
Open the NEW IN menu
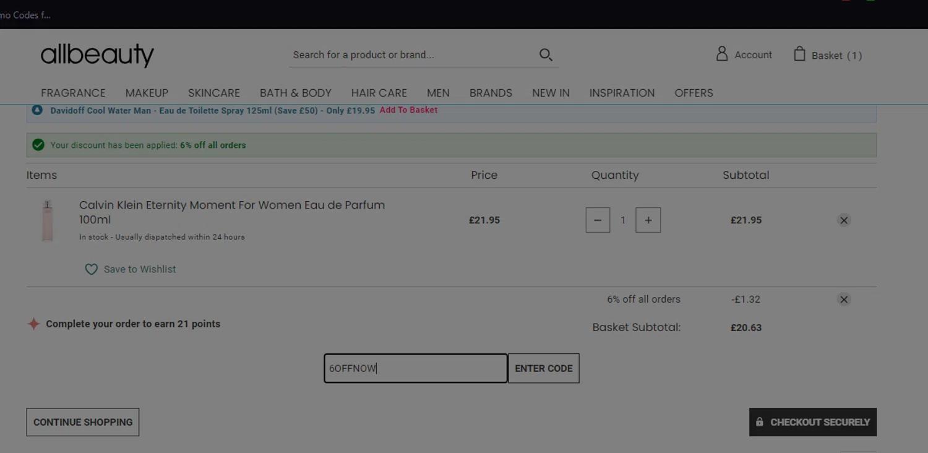pyautogui.click(x=551, y=93)
